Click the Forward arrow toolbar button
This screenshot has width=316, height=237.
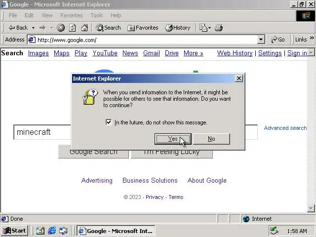pyautogui.click(x=42, y=28)
